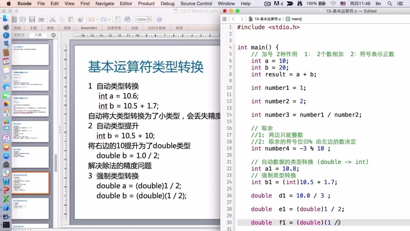Open the SmartArt ribbon tab
The height and width of the screenshot is (231, 410).
coord(88,27)
